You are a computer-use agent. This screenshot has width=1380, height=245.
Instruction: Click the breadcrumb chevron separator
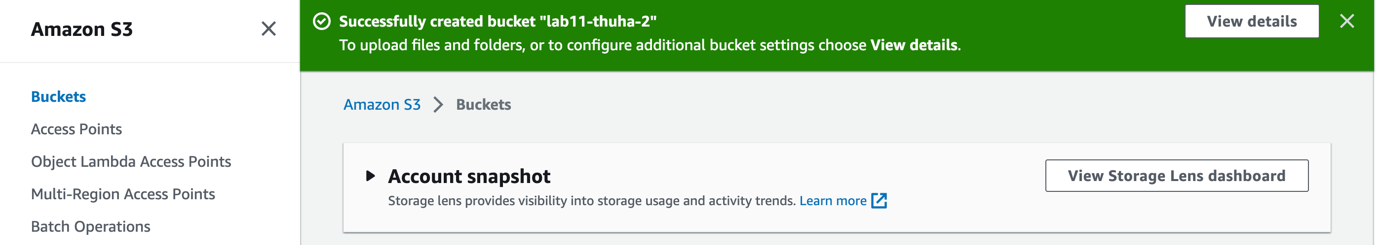click(438, 105)
